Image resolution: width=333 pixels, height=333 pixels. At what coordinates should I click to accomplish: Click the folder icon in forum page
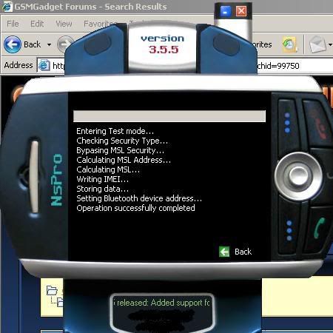[52, 290]
